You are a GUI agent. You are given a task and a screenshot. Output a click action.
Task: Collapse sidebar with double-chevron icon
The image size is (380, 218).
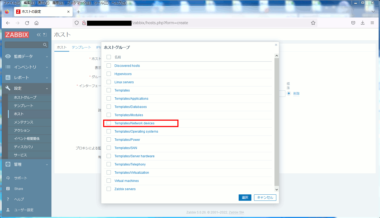point(39,35)
